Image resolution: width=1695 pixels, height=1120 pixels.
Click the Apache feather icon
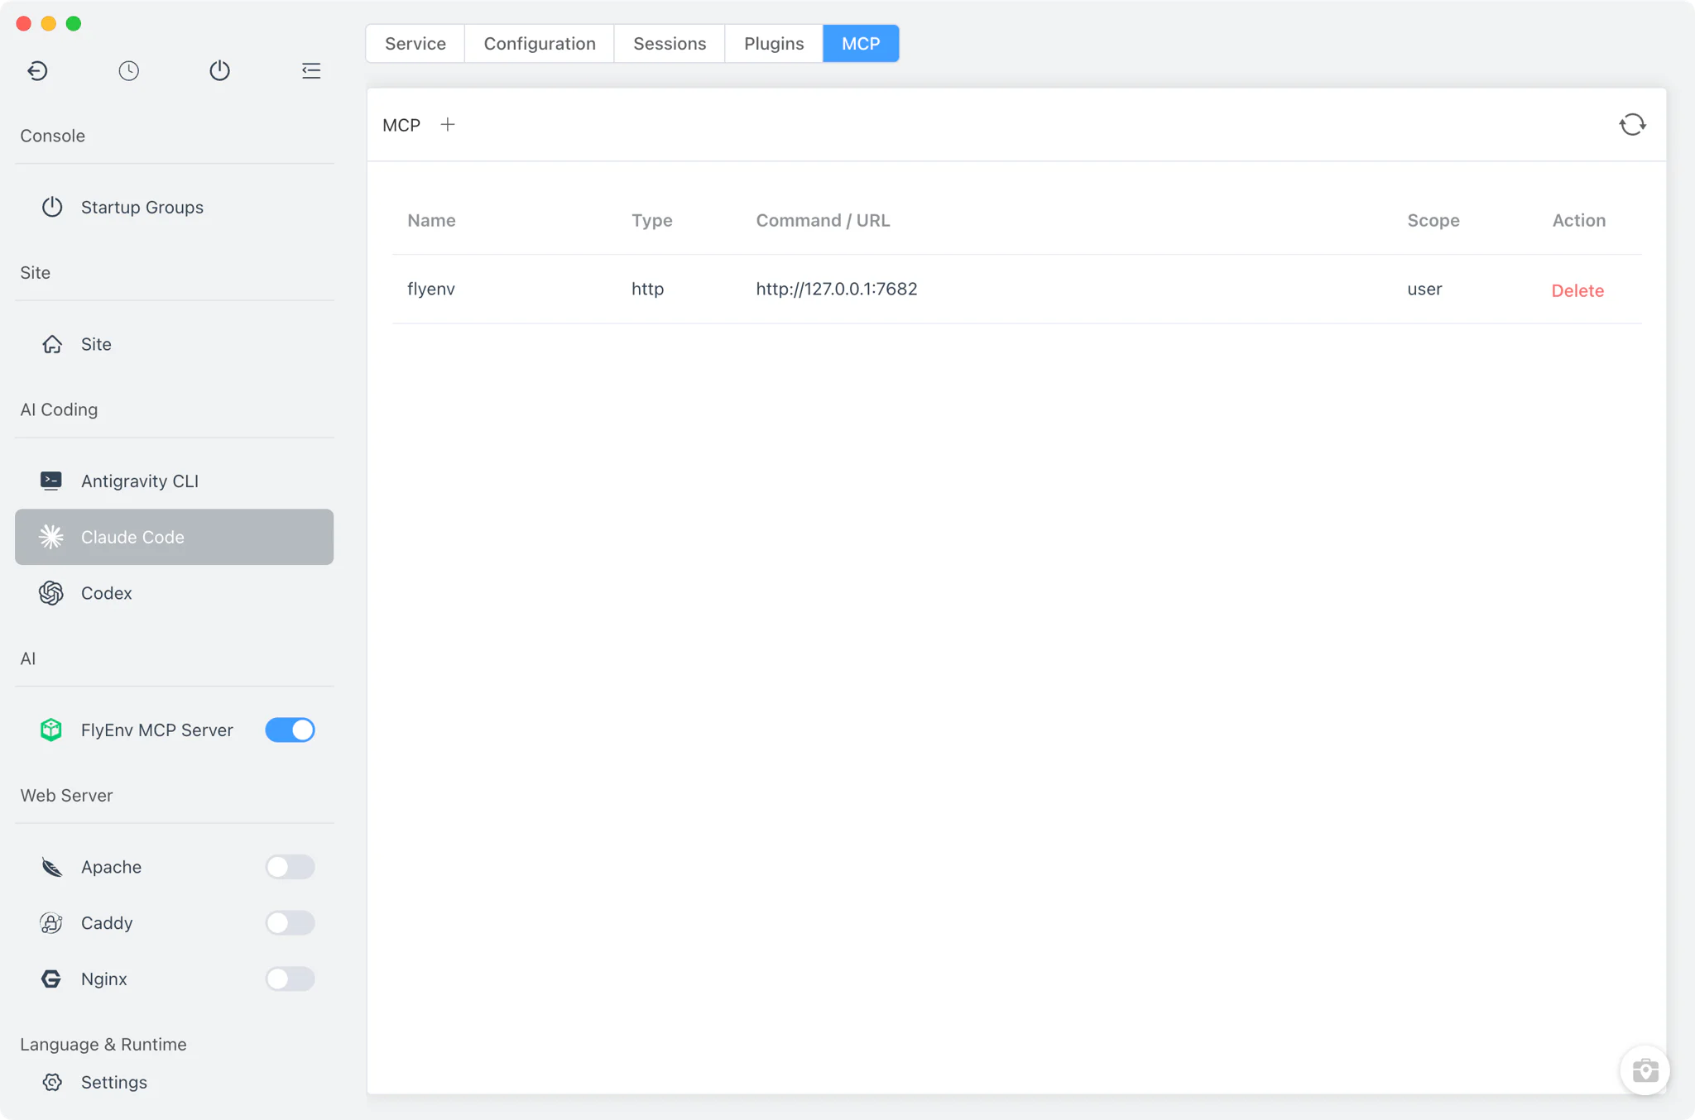[x=51, y=867]
